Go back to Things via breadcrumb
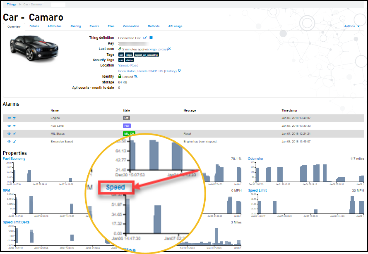The width and height of the screenshot is (368, 254). (x=12, y=5)
